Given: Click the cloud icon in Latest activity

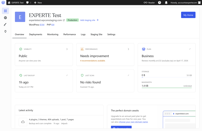Looking at the screenshot, I should pos(23,122).
